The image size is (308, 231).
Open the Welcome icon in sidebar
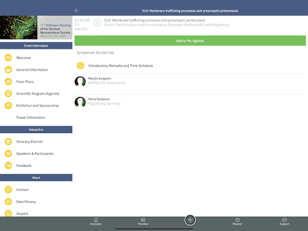pyautogui.click(x=8, y=58)
